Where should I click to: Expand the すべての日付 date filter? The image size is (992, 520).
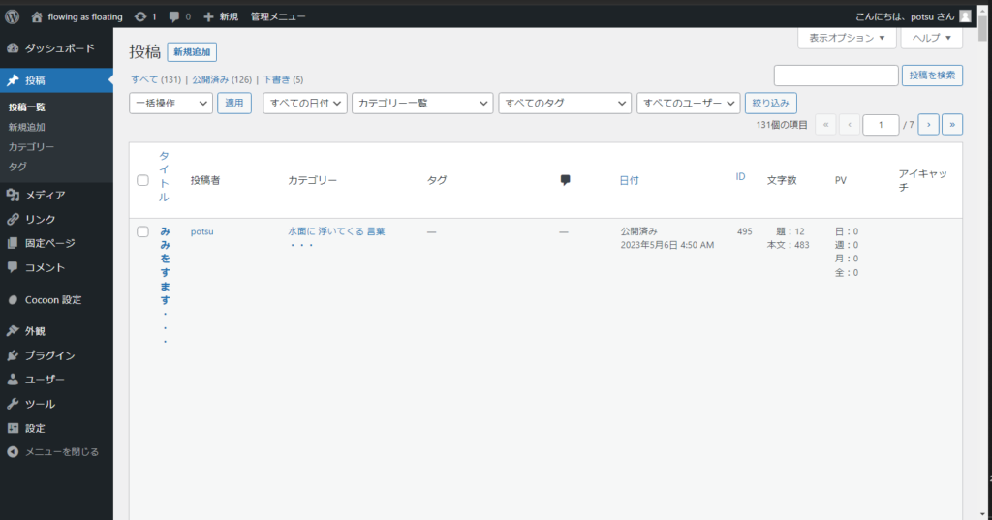coord(304,104)
